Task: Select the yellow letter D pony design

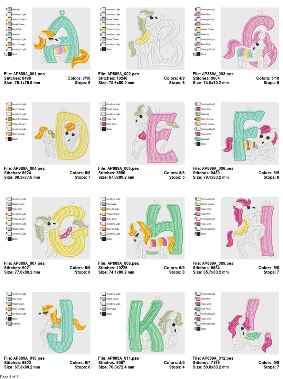Action: 61,133
